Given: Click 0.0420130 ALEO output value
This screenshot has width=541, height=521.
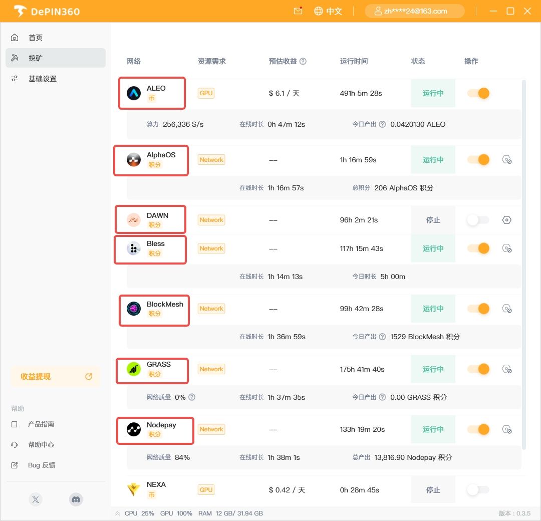Looking at the screenshot, I should [418, 124].
